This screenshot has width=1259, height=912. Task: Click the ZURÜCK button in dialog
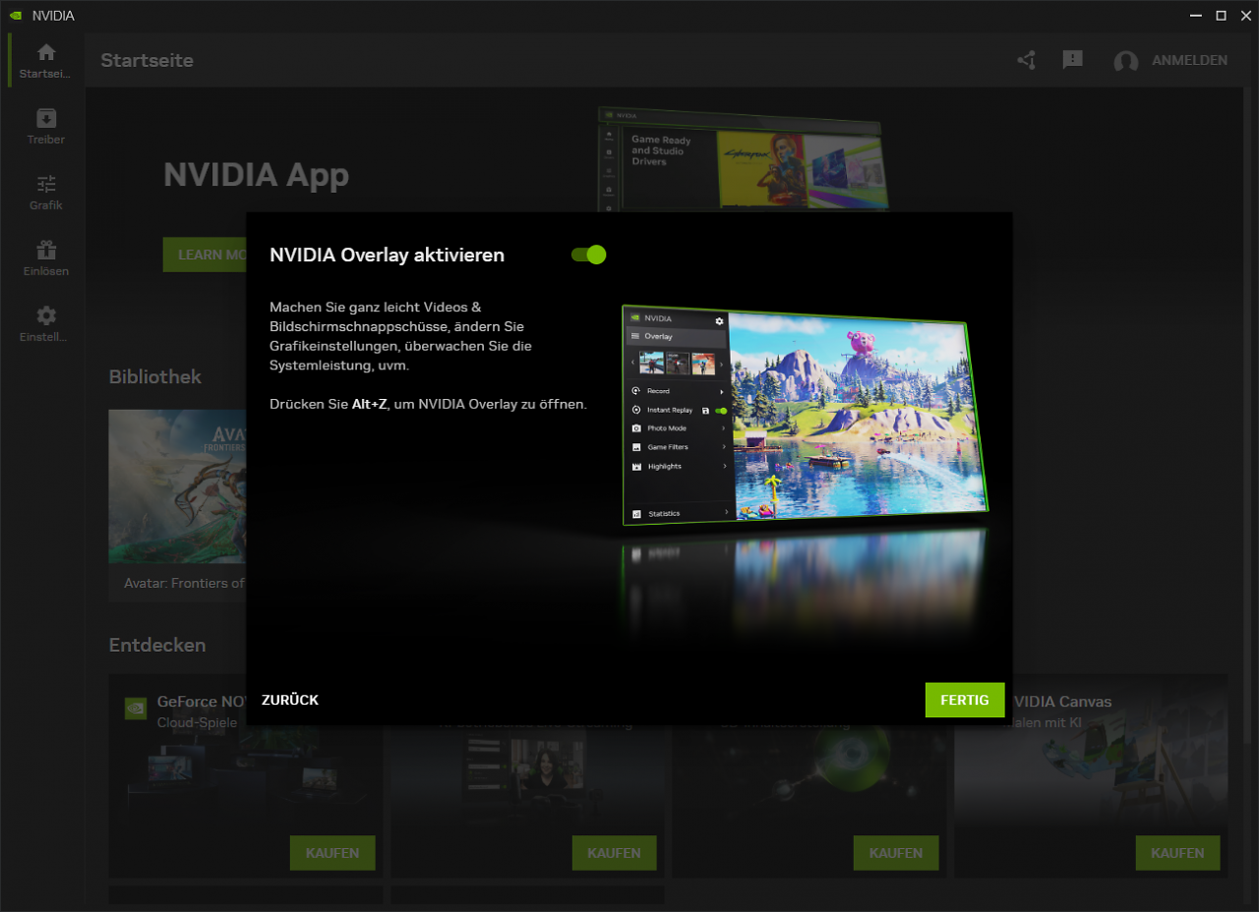pyautogui.click(x=290, y=700)
